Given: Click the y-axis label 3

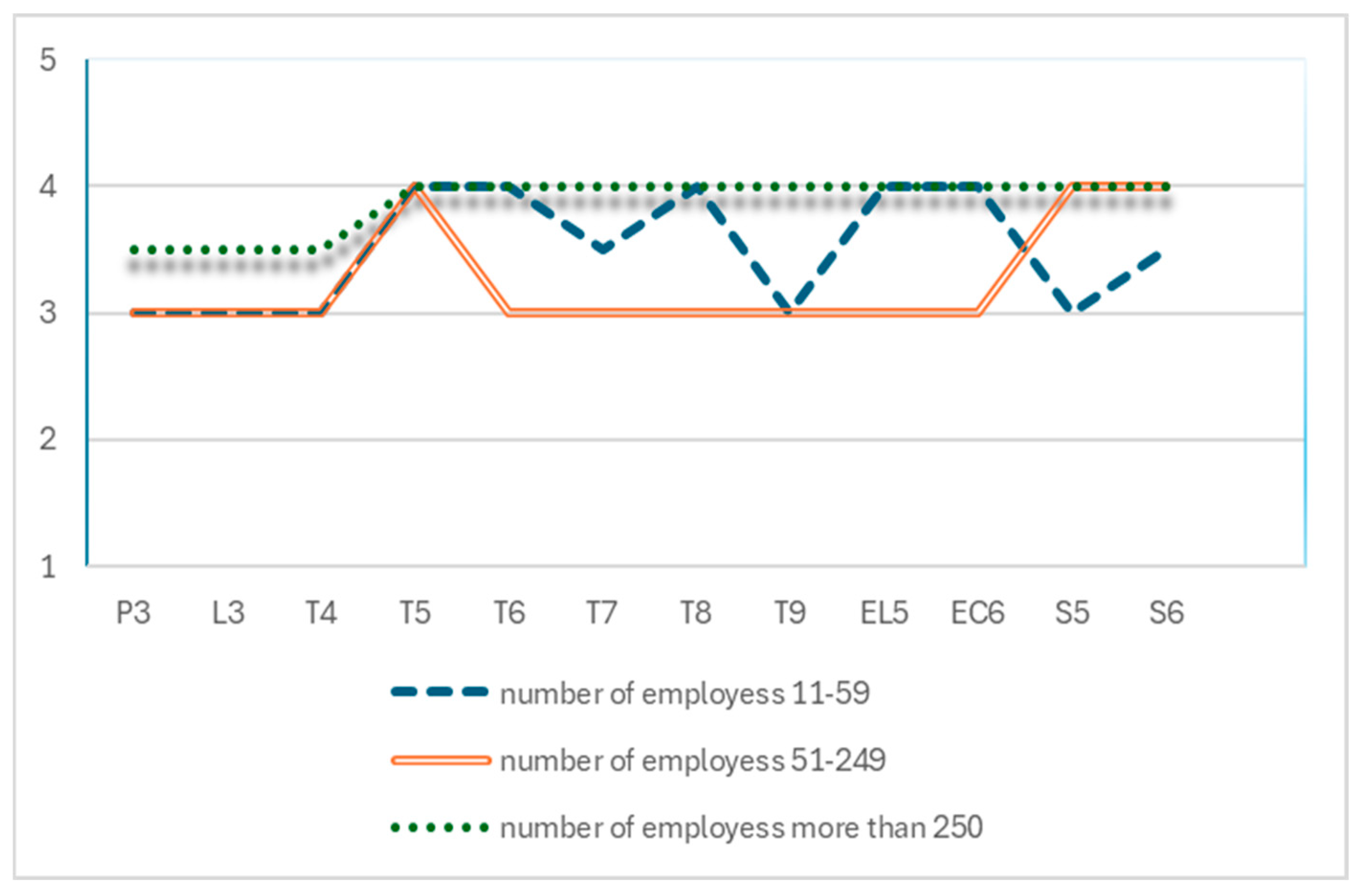Looking at the screenshot, I should (48, 313).
